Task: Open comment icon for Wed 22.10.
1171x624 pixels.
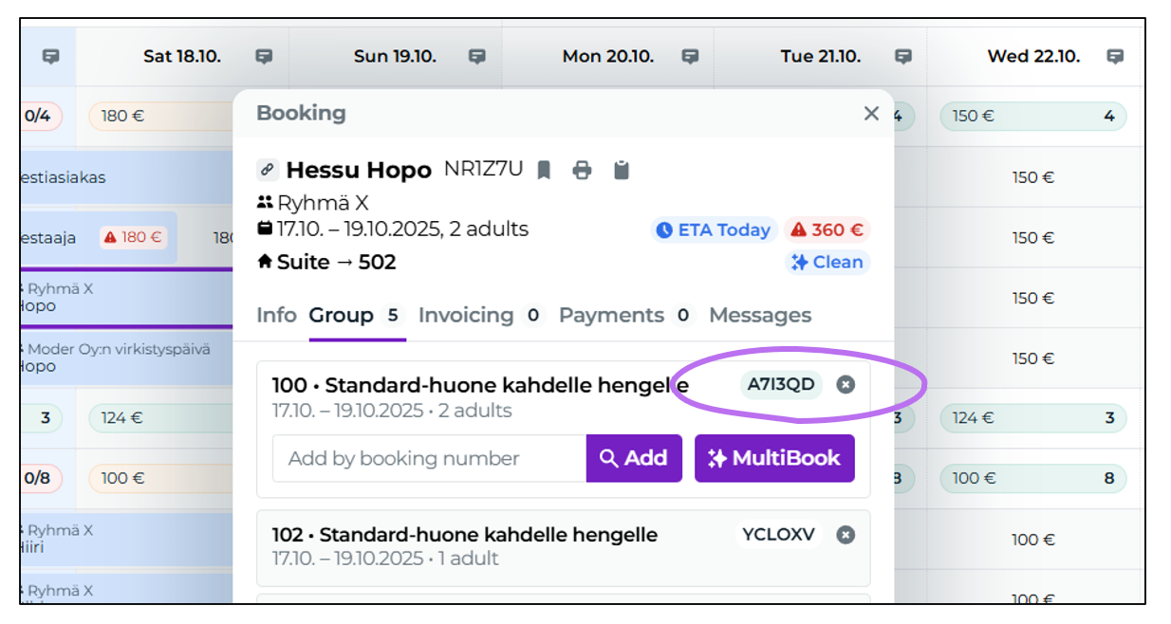Action: (1116, 57)
